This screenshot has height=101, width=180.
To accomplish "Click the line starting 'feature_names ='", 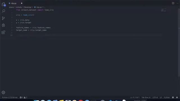I will coord(33,27).
